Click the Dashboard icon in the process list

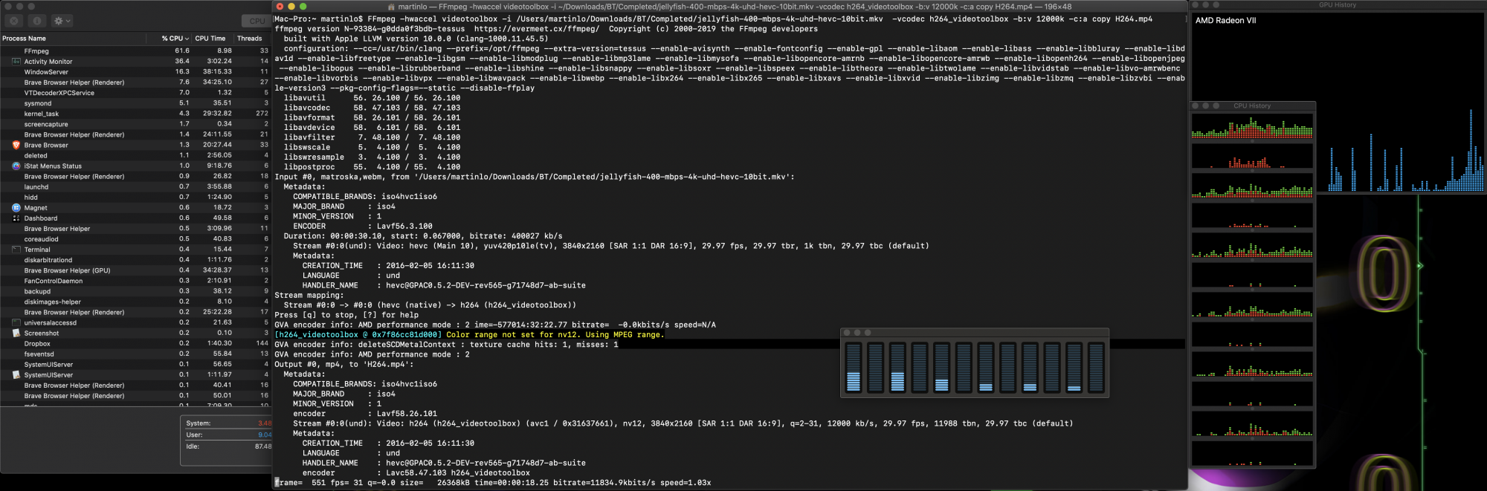[16, 218]
